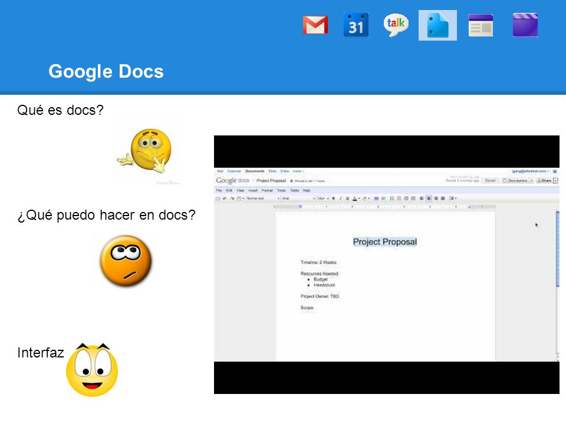Image resolution: width=566 pixels, height=424 pixels.
Task: Click the Discussions button
Action: [515, 181]
